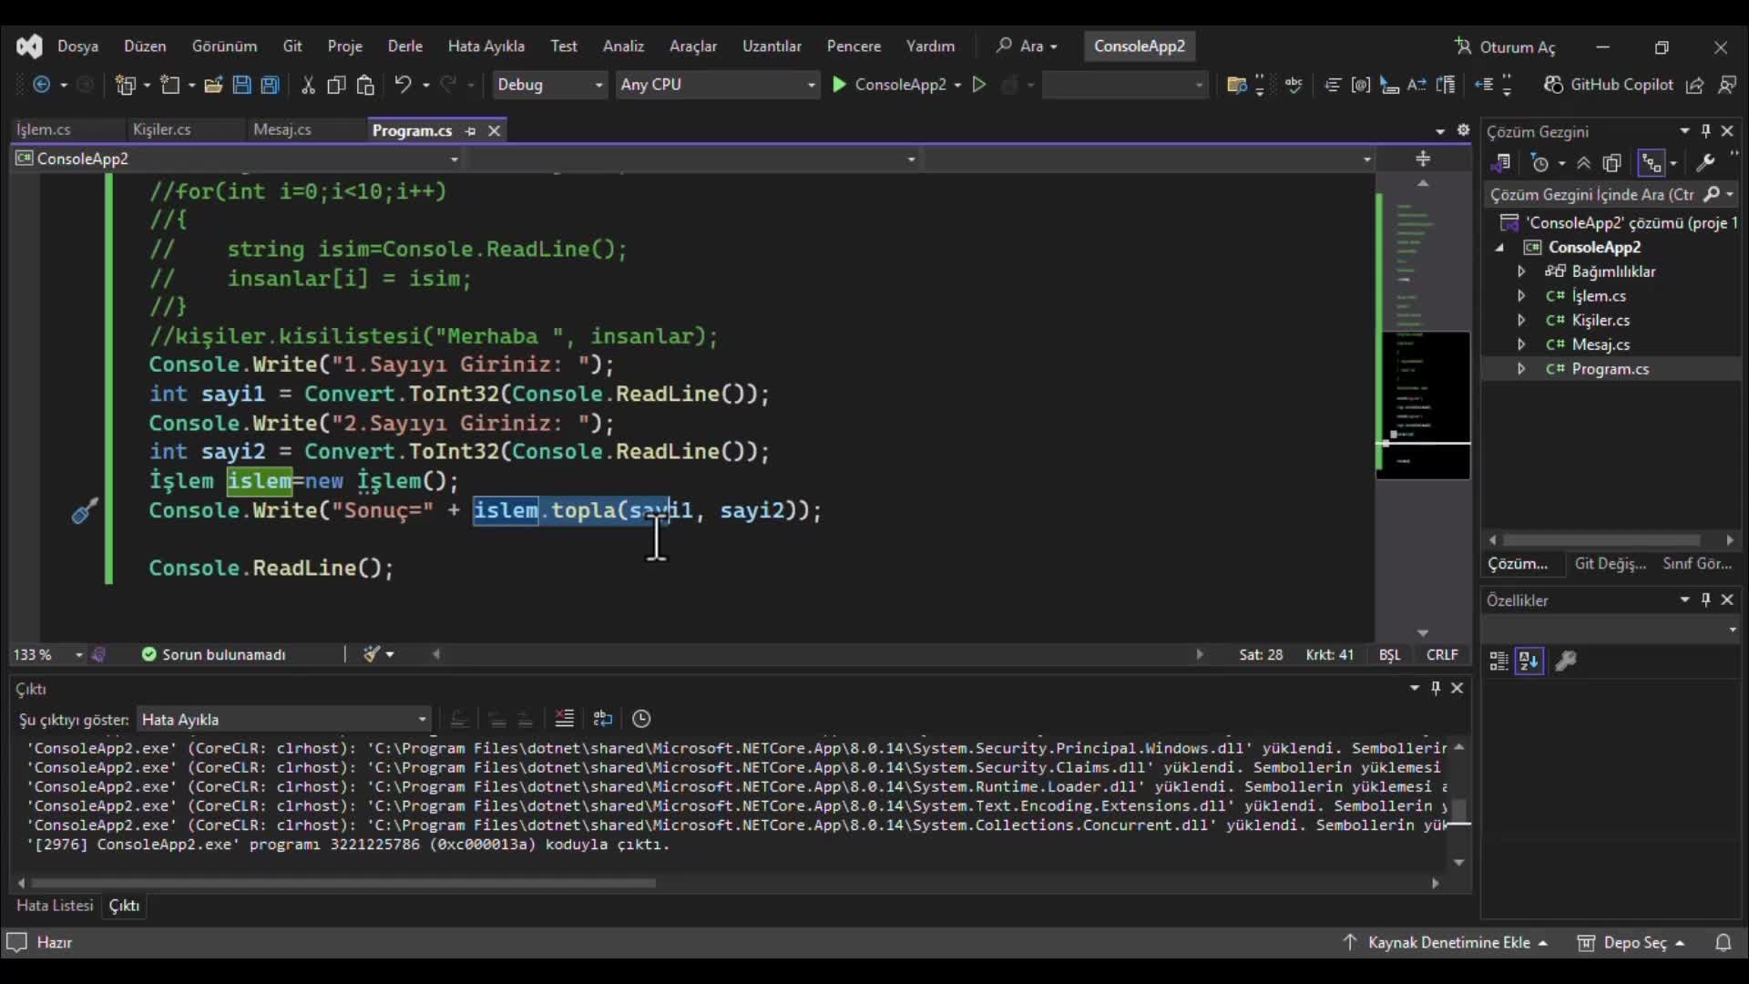Click the Output panel horizontal scrollbar
The image size is (1749, 984).
pos(343,883)
